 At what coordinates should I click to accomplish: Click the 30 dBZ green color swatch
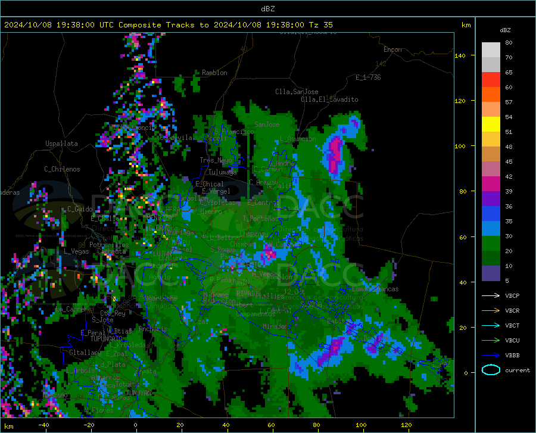[x=491, y=244]
